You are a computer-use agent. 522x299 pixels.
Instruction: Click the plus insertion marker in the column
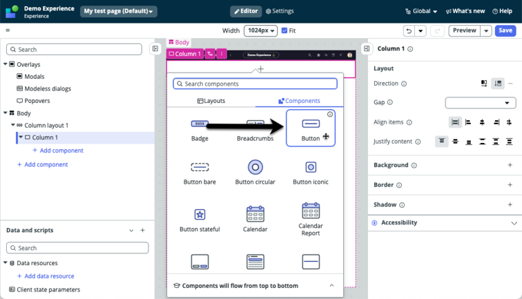pos(261,69)
